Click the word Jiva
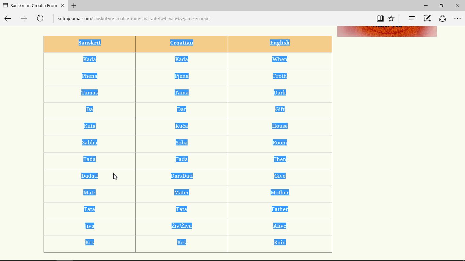This screenshot has width=465, height=261. click(x=90, y=226)
